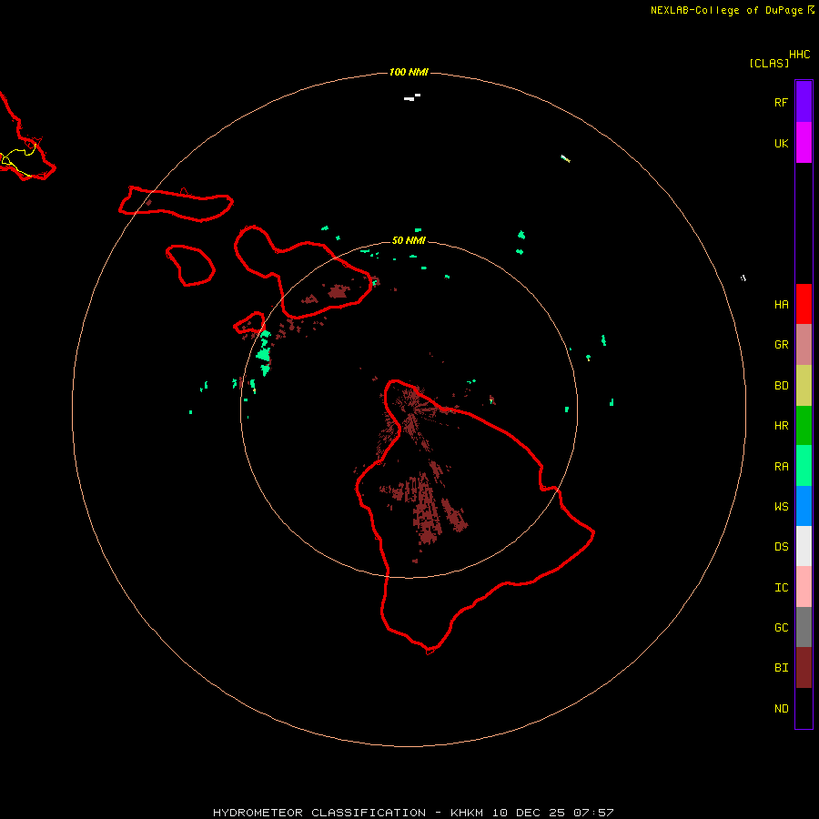Click the BI legend label
819x819 pixels.
coord(781,668)
